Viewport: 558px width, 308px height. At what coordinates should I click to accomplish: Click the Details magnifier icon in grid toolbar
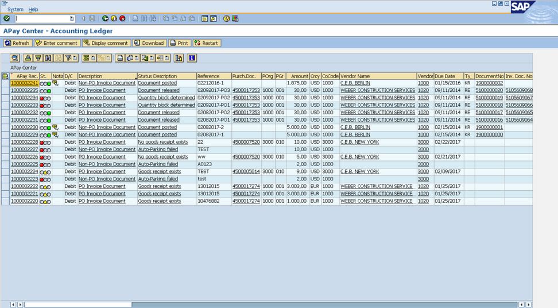[x=14, y=57]
